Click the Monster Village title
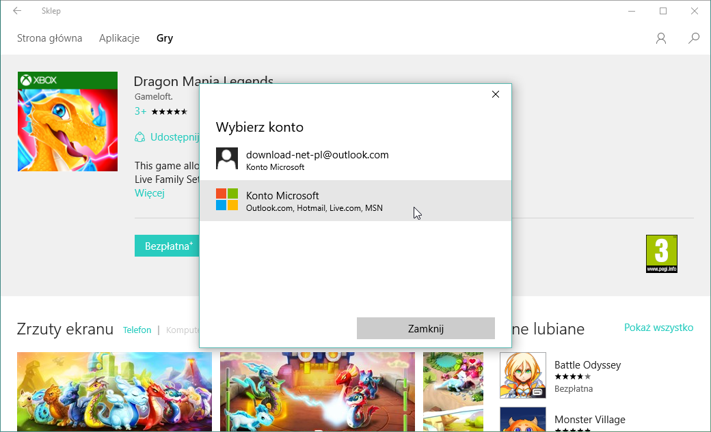This screenshot has width=711, height=432. [x=590, y=420]
